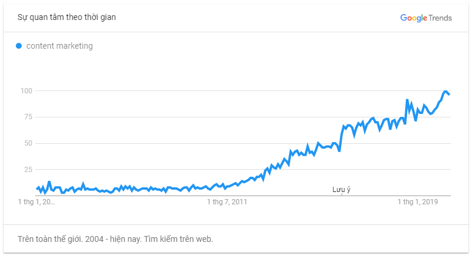
Task: Click the Sự quan tâm theo thời gian heading
Action: coord(66,17)
